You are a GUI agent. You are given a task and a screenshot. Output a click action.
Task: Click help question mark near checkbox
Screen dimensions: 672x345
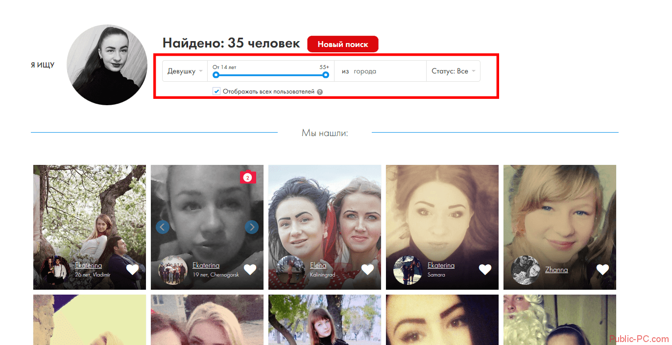pos(320,92)
